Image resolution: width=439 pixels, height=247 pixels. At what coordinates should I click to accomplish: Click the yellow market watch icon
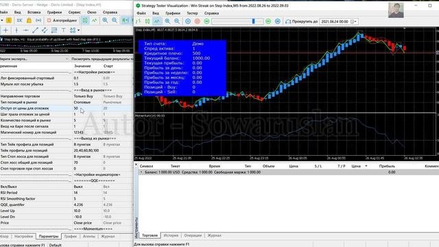pos(9,21)
